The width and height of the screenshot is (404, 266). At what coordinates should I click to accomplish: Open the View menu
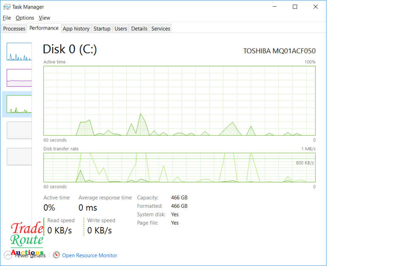point(44,18)
